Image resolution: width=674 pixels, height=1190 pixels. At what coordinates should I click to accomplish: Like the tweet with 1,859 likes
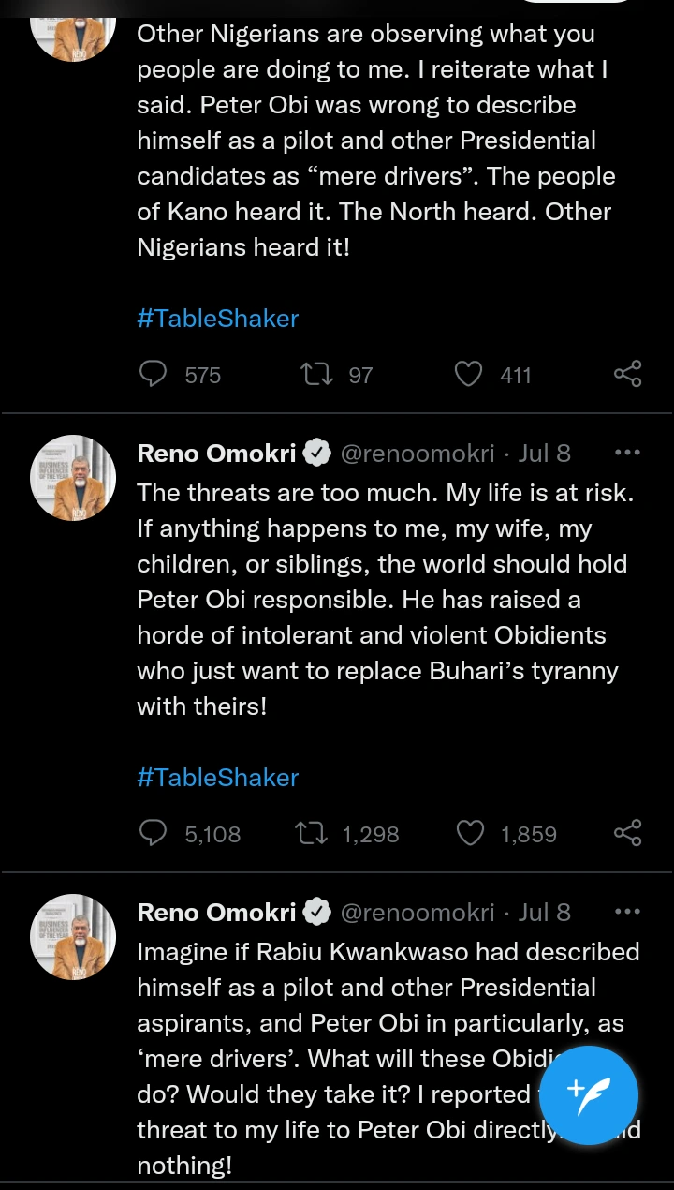pos(469,833)
